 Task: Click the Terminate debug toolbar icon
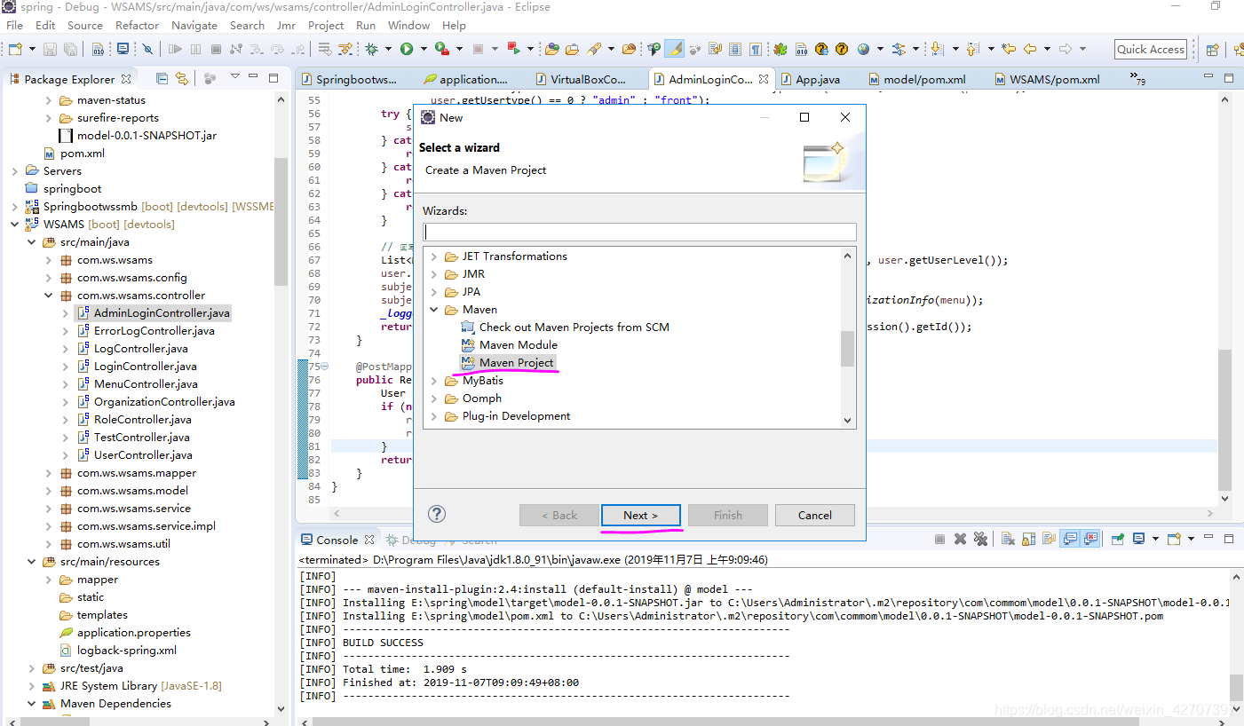tap(216, 49)
